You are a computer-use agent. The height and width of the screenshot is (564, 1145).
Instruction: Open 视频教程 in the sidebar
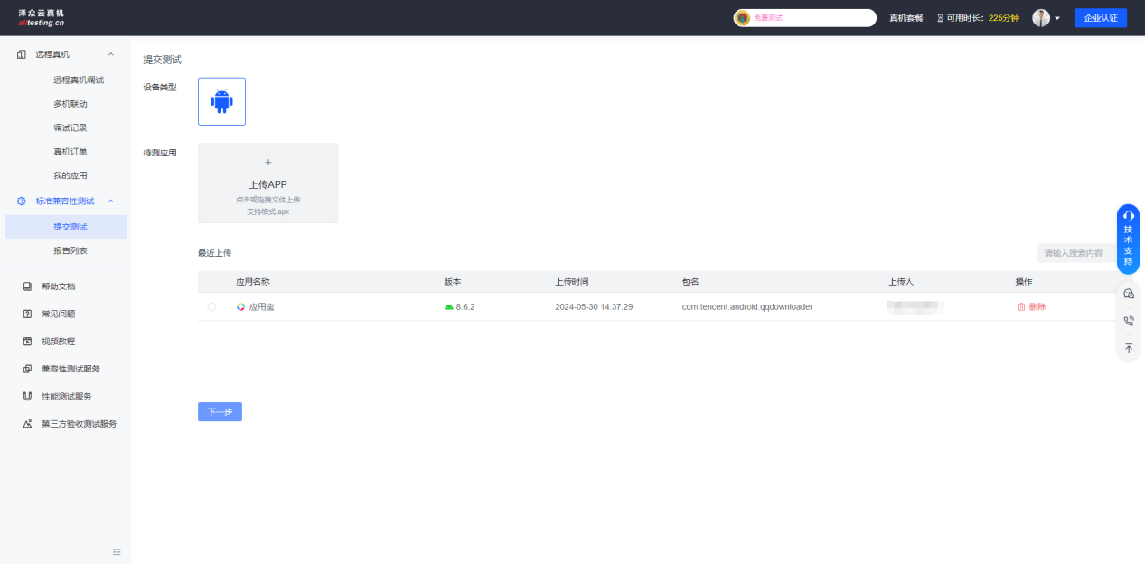pos(59,342)
